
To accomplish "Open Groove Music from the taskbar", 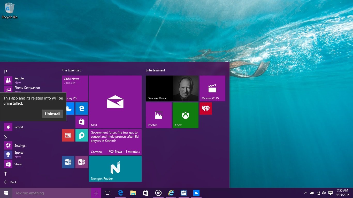I will pos(158,193).
